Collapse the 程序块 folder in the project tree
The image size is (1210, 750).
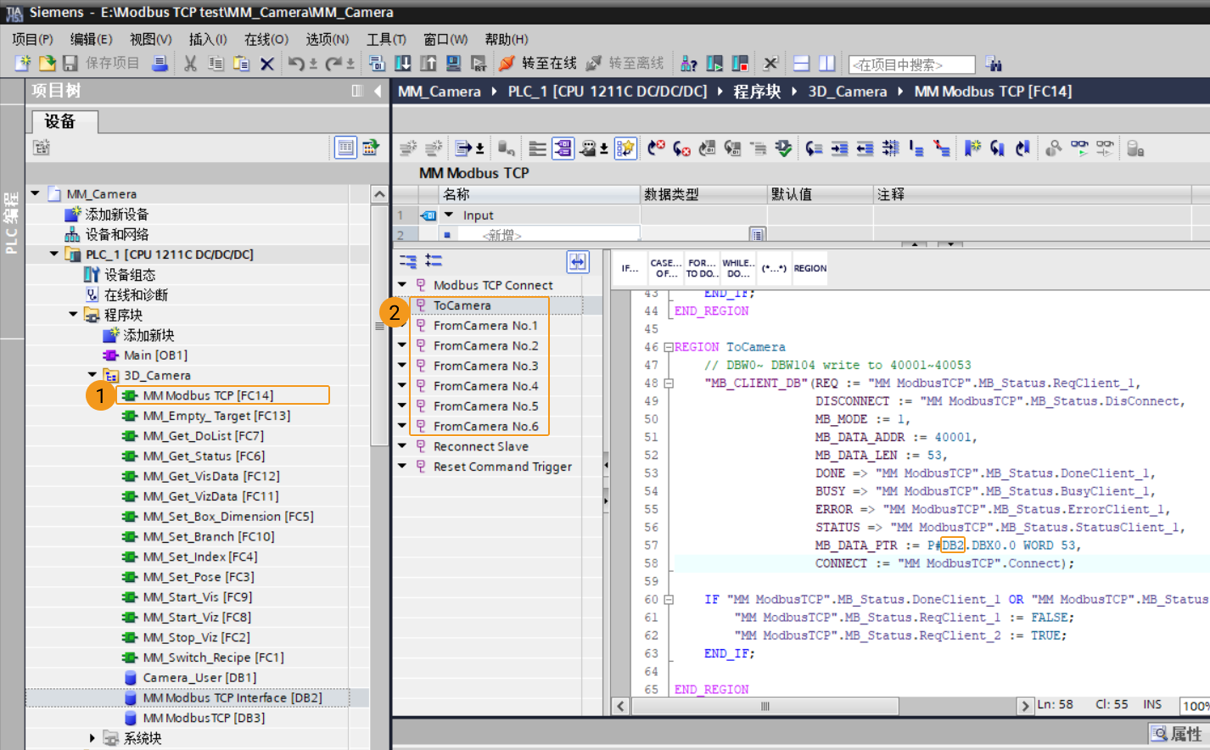72,314
